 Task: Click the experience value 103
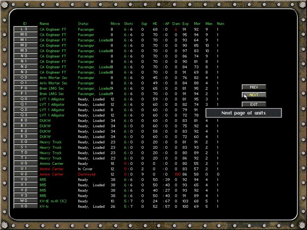pyautogui.click(x=185, y=201)
